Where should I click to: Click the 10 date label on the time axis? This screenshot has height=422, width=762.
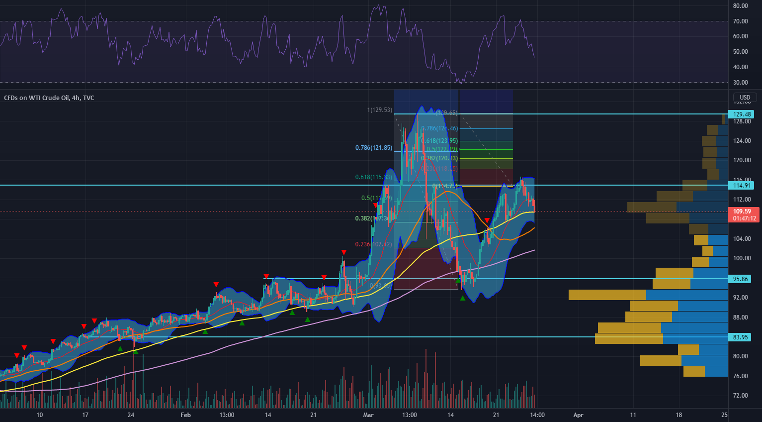click(x=40, y=415)
